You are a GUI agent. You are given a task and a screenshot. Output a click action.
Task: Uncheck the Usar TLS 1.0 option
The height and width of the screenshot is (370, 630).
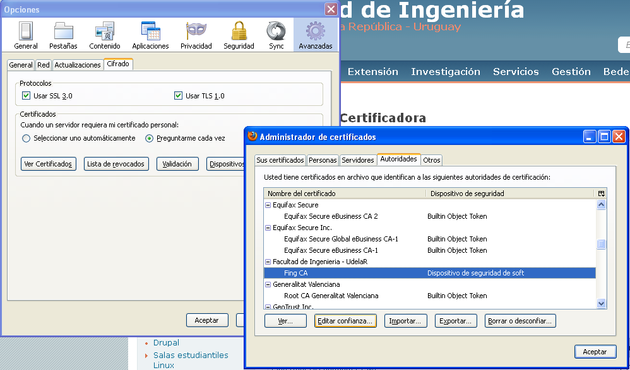click(179, 96)
